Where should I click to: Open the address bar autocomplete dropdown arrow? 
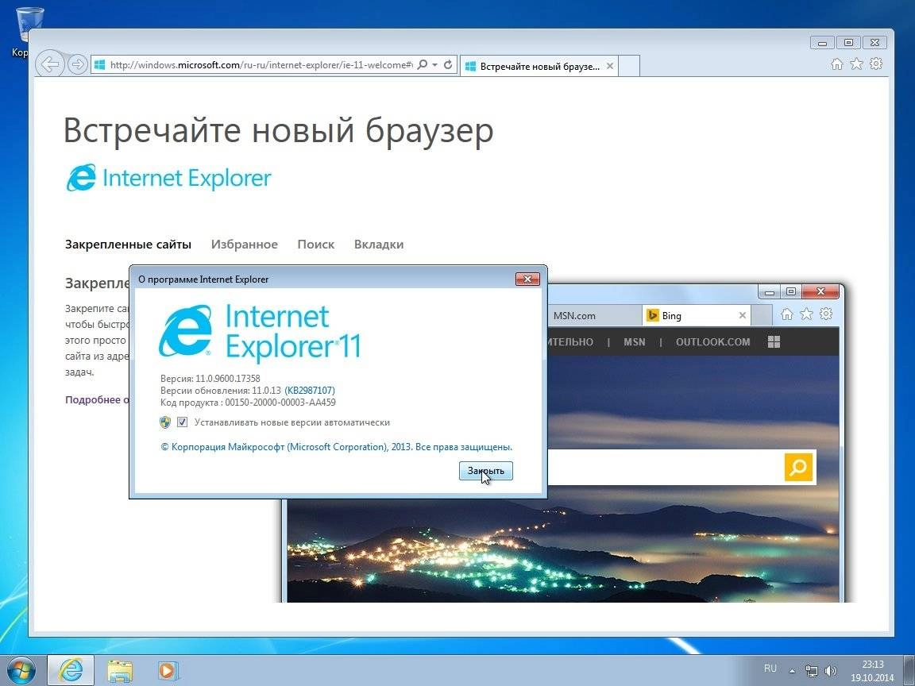(x=434, y=65)
